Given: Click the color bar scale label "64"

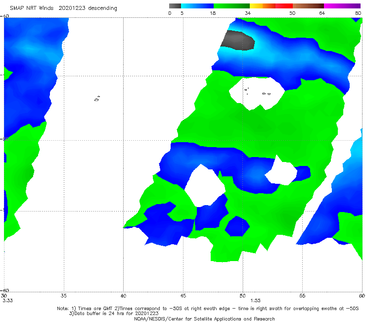Looking at the screenshot, I should click(x=322, y=13).
